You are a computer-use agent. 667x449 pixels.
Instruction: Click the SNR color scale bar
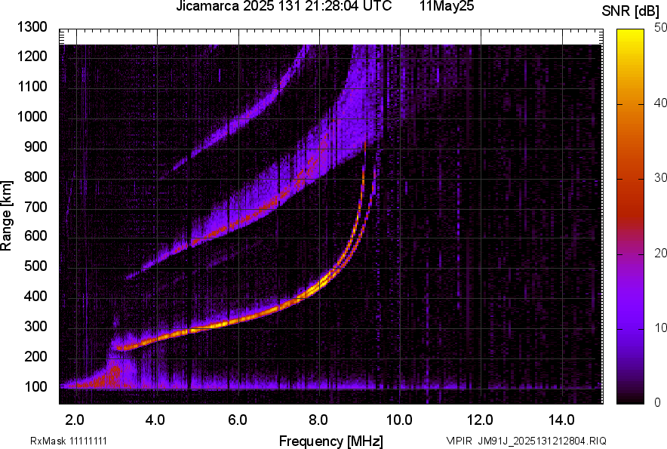pyautogui.click(x=630, y=217)
